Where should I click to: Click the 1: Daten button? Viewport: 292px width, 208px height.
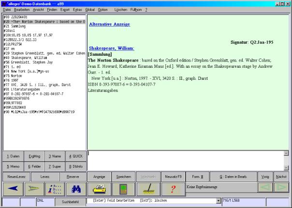click(13, 156)
